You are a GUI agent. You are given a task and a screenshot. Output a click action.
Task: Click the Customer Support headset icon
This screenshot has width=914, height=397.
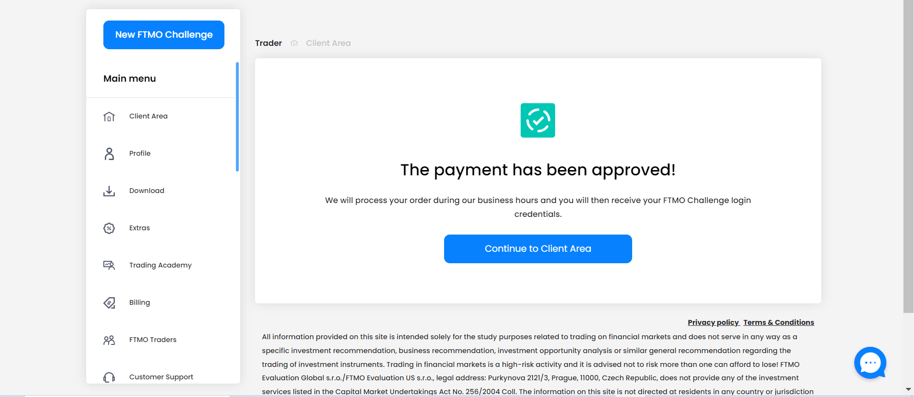click(109, 377)
